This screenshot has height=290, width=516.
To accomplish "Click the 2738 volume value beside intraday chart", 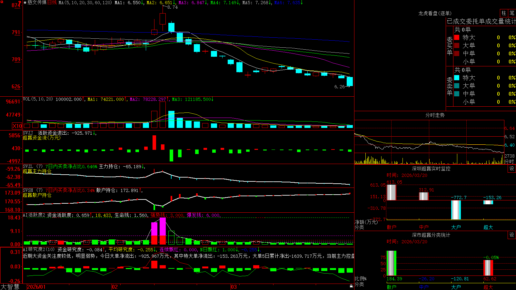I will point(510,156).
